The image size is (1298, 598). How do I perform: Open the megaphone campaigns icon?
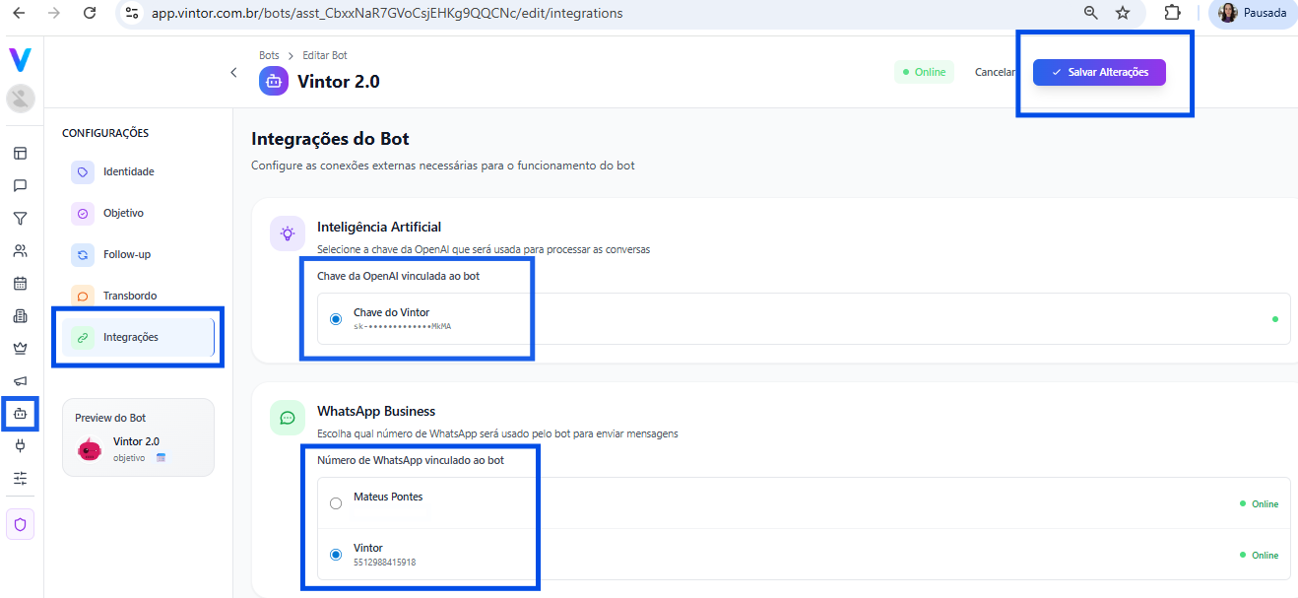21,380
